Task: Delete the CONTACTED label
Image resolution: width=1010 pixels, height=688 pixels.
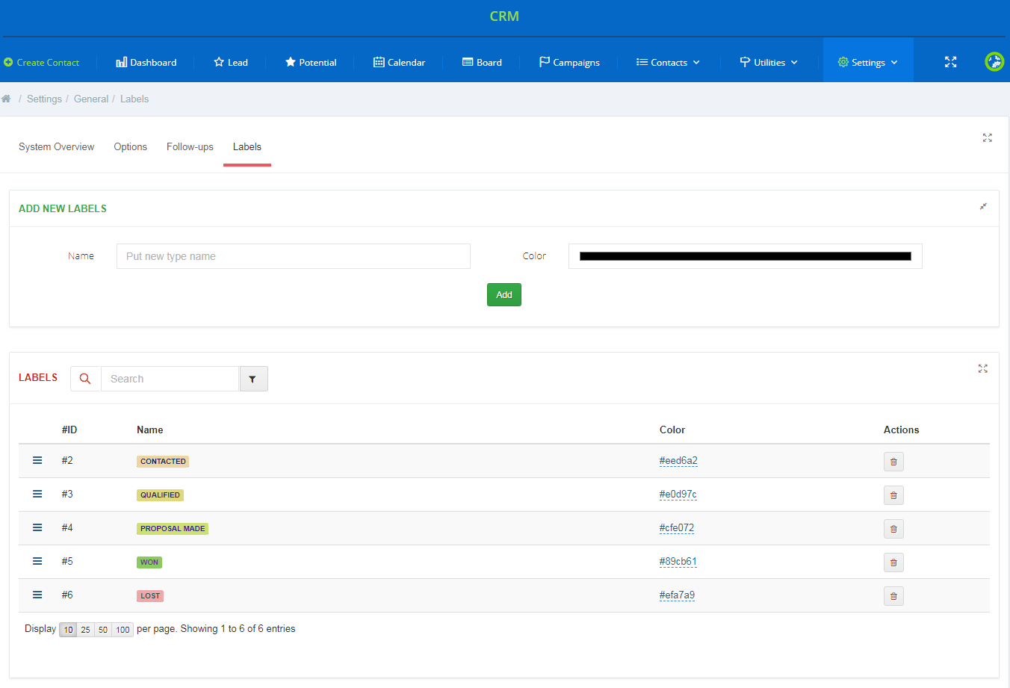Action: click(893, 462)
